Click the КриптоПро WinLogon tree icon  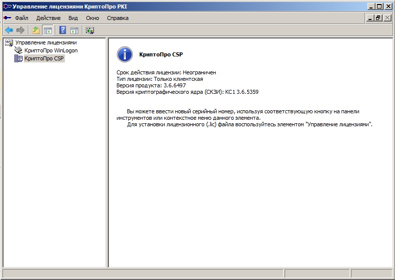(x=18, y=50)
